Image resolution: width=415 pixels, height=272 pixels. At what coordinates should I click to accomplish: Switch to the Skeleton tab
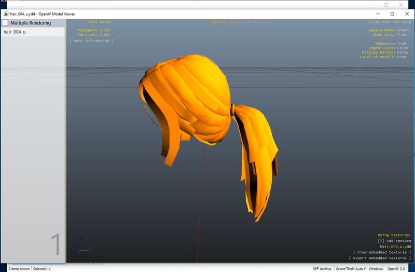261,22
